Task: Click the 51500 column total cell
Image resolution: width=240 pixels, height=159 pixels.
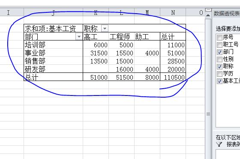Action: point(122,77)
